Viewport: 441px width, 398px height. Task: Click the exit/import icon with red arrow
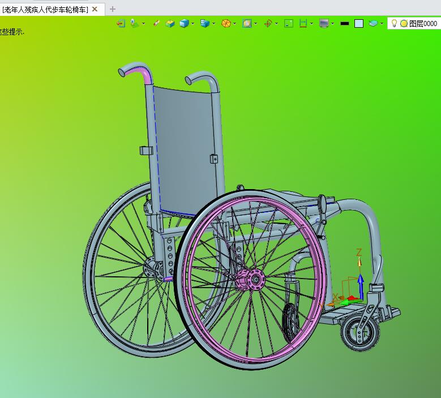[121, 23]
